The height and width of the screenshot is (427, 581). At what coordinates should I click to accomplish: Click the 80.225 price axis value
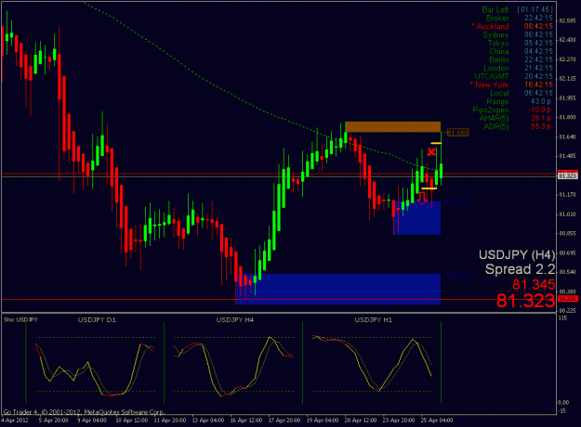567,311
